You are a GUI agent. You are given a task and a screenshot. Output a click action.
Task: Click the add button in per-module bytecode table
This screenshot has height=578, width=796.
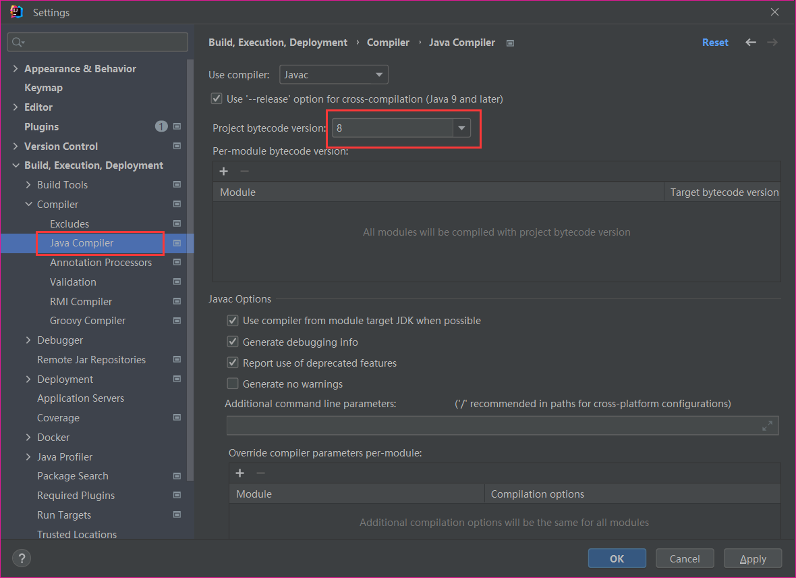click(x=223, y=172)
